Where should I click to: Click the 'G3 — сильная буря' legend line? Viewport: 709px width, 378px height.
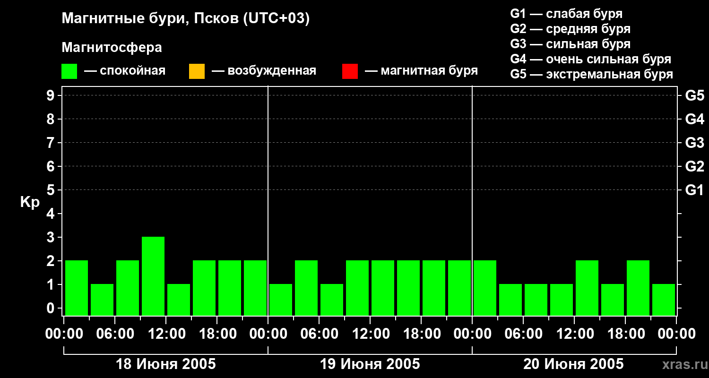(570, 44)
